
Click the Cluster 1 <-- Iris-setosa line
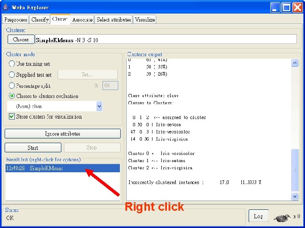coord(157,160)
